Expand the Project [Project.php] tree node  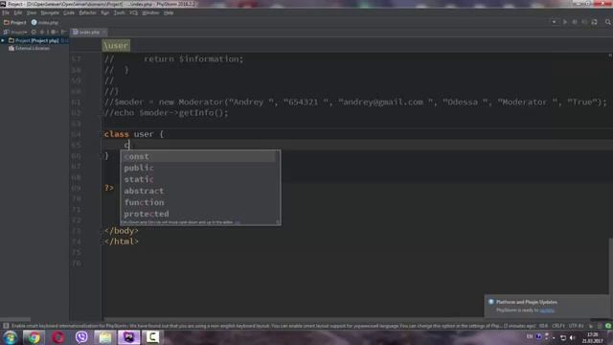[x=3, y=40]
